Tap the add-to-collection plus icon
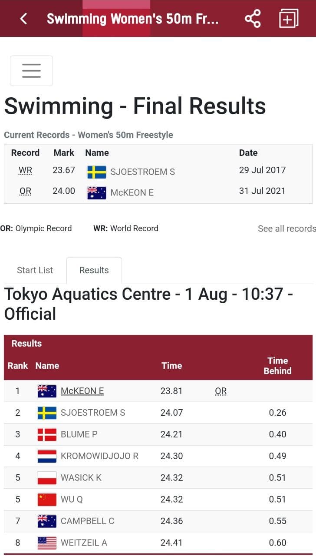The width and height of the screenshot is (316, 556). point(289,19)
